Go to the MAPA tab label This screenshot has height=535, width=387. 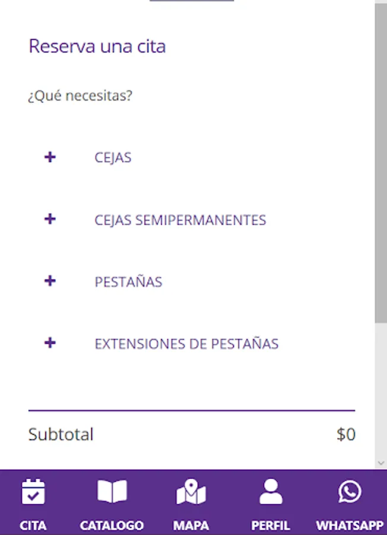click(x=191, y=525)
